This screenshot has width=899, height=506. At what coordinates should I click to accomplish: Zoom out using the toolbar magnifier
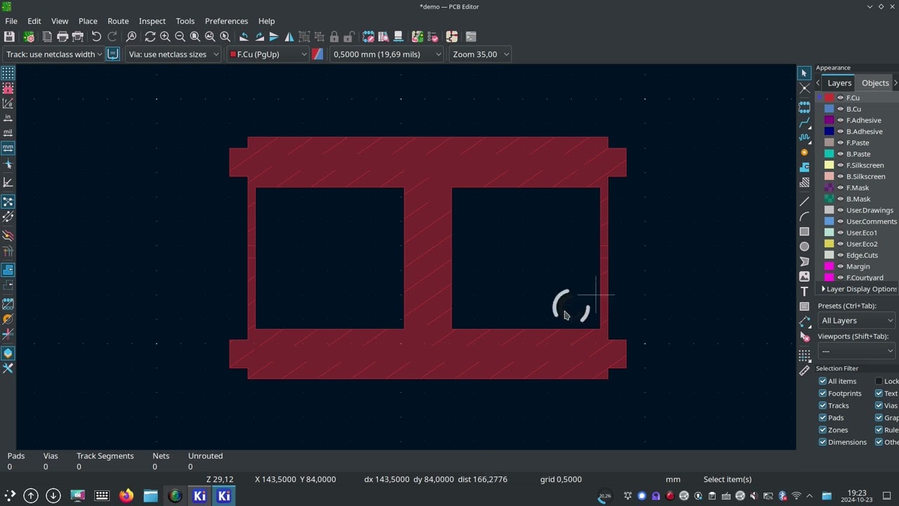pos(180,37)
